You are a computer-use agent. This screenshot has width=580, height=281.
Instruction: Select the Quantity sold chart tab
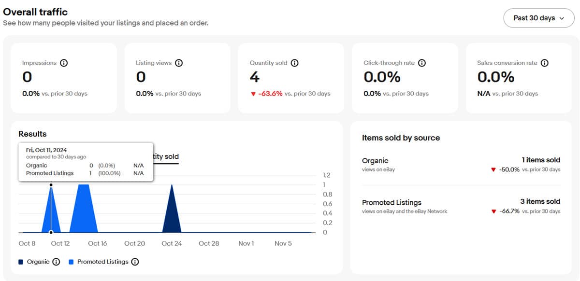point(165,156)
